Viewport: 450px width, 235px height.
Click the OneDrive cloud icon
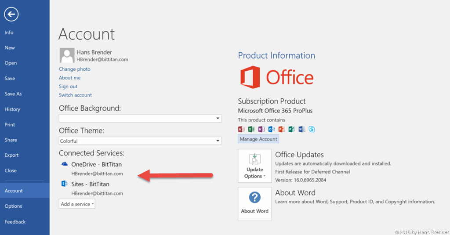click(x=65, y=164)
